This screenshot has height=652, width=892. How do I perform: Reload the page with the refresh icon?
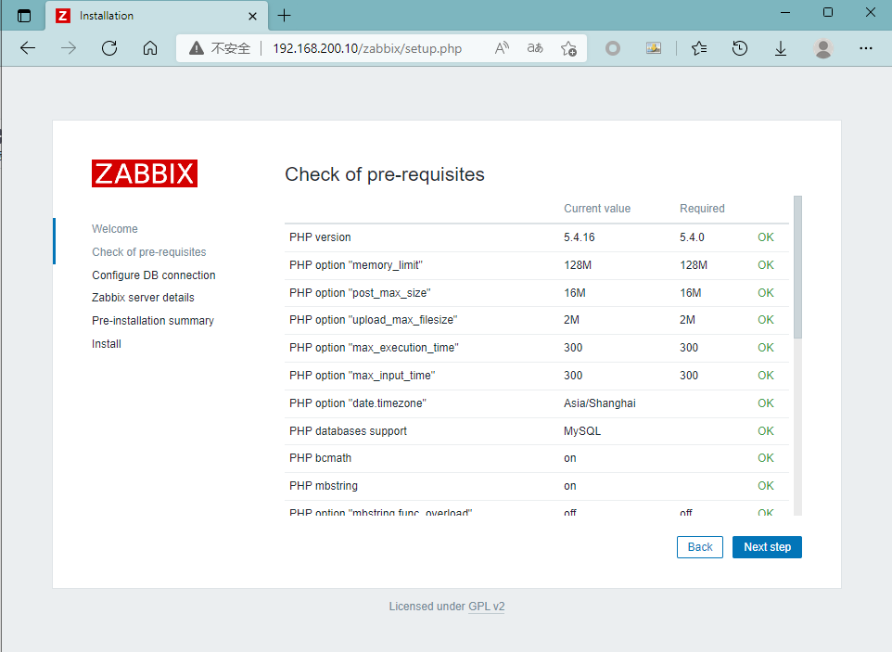(109, 48)
